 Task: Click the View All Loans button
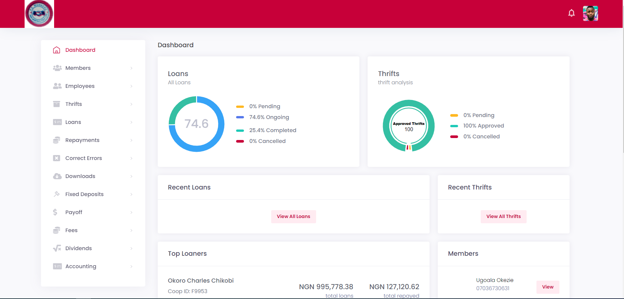pyautogui.click(x=293, y=216)
